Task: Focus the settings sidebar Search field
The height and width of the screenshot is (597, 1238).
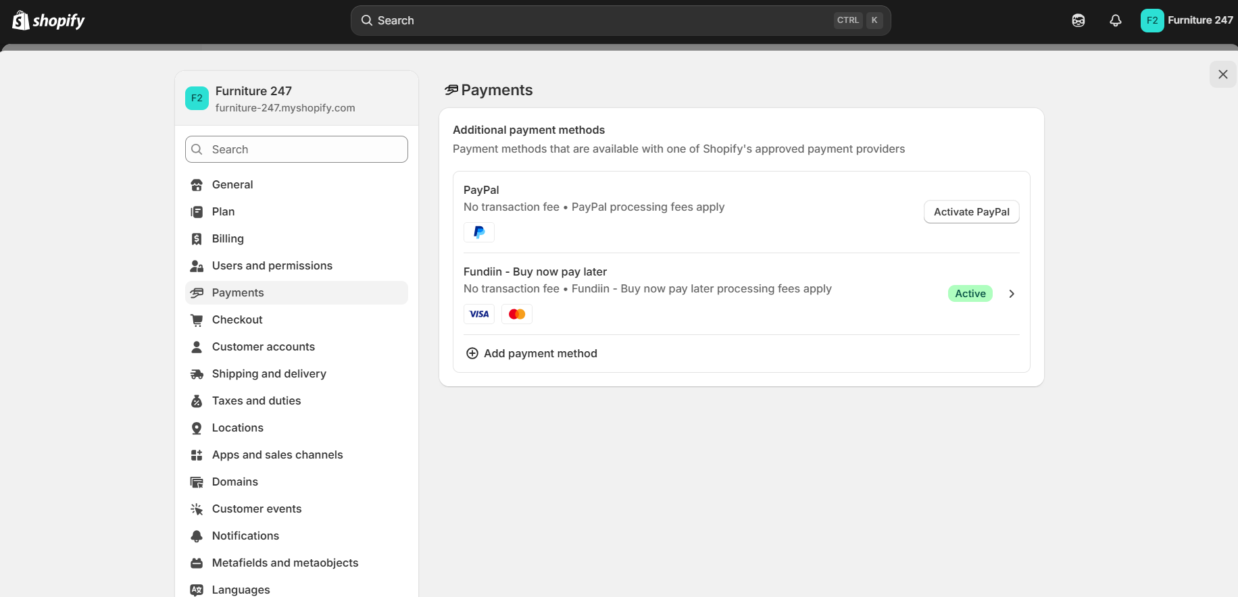Action: click(x=297, y=149)
